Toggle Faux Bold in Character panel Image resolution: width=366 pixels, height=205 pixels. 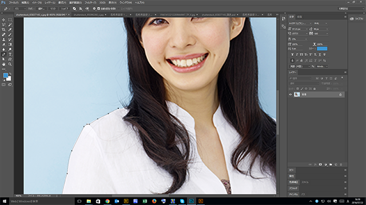292,55
